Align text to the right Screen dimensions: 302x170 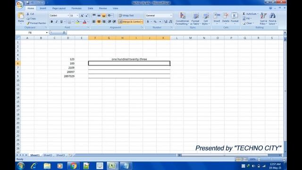click(x=104, y=22)
